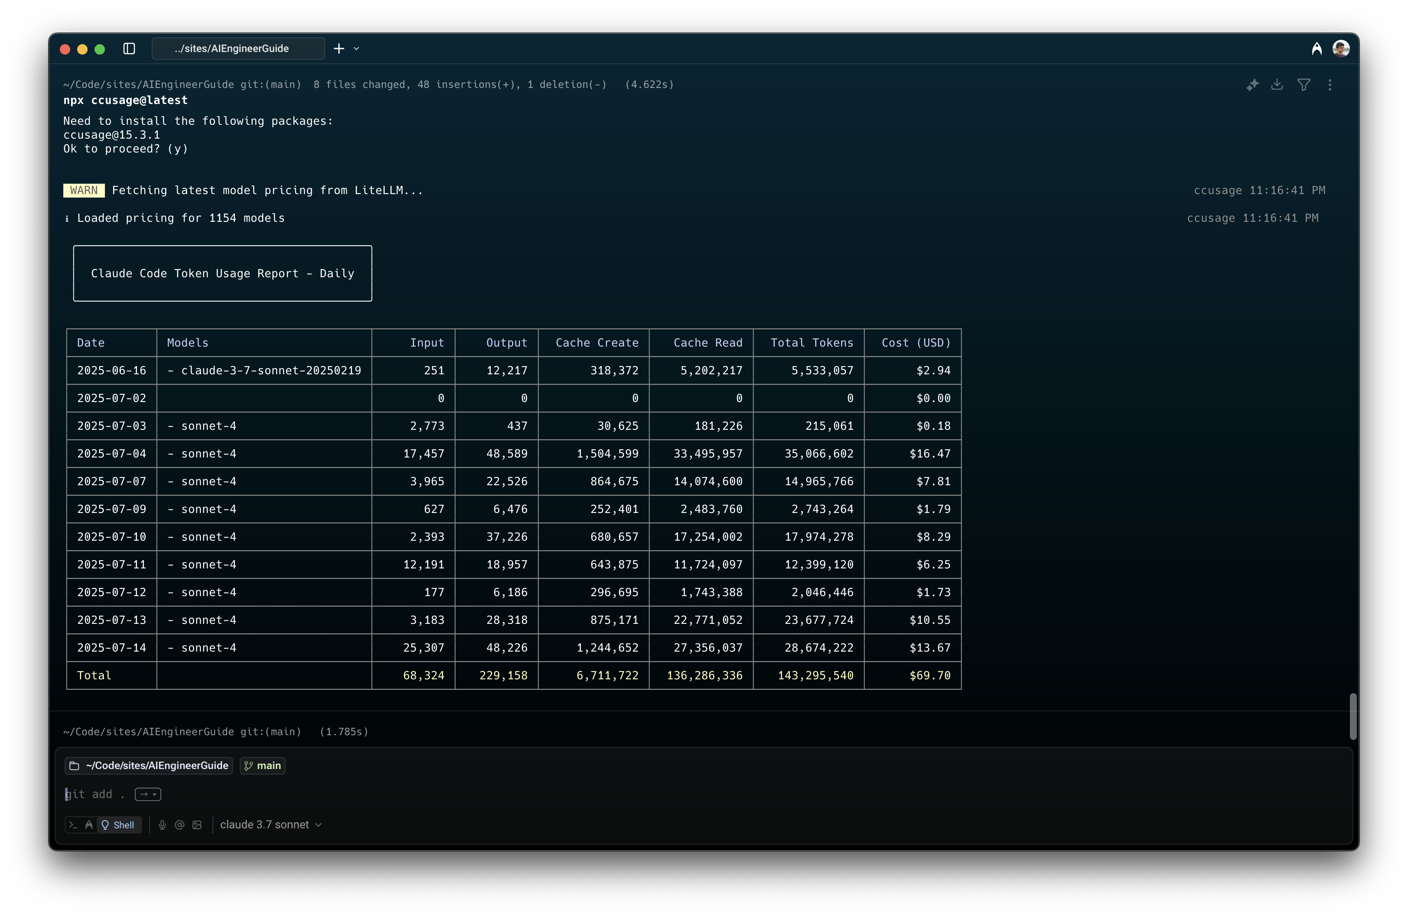
Task: Filter block output with funnel icon
Action: pos(1303,85)
